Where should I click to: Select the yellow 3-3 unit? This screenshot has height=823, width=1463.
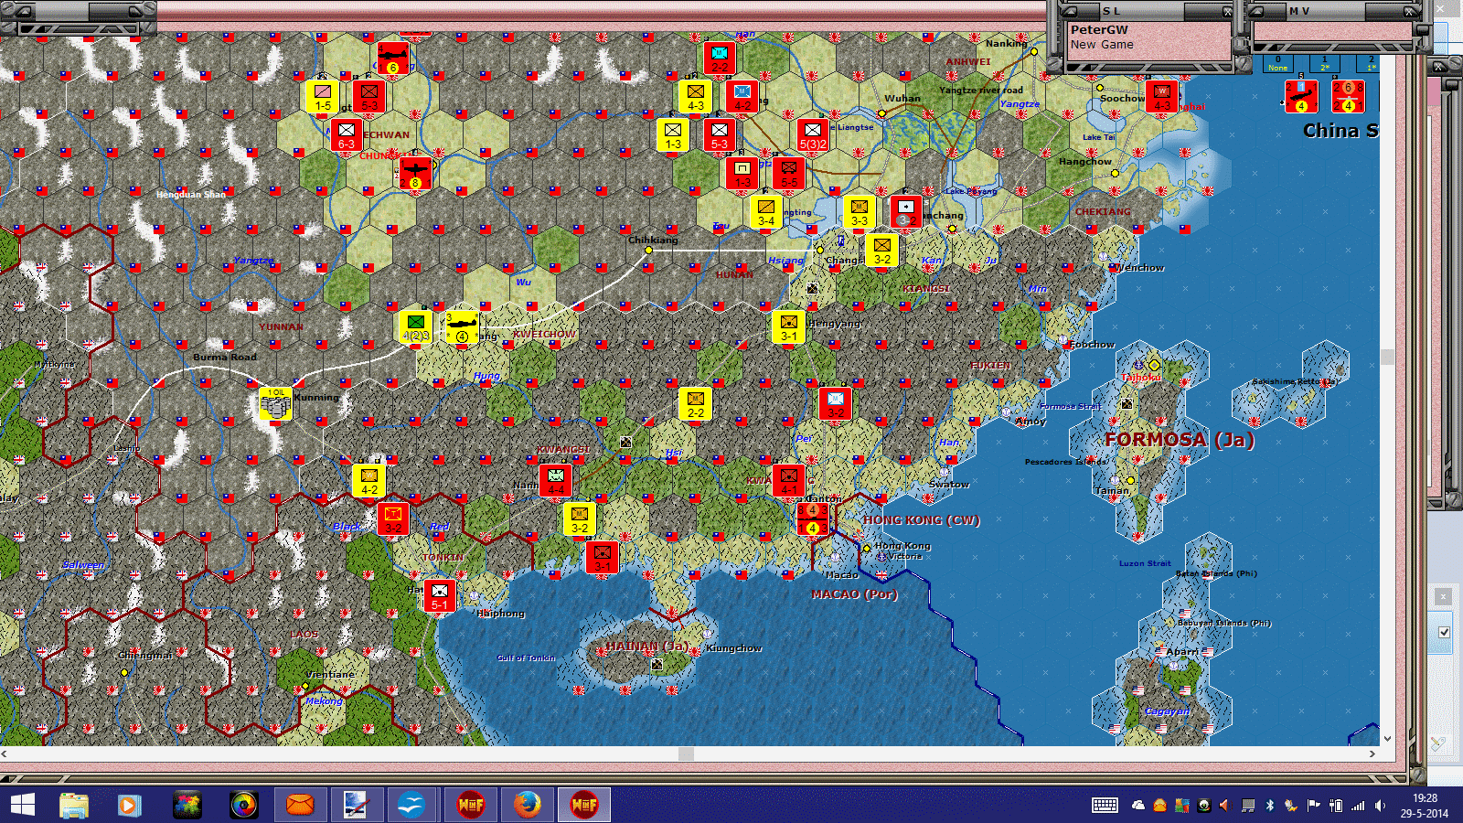(x=860, y=212)
